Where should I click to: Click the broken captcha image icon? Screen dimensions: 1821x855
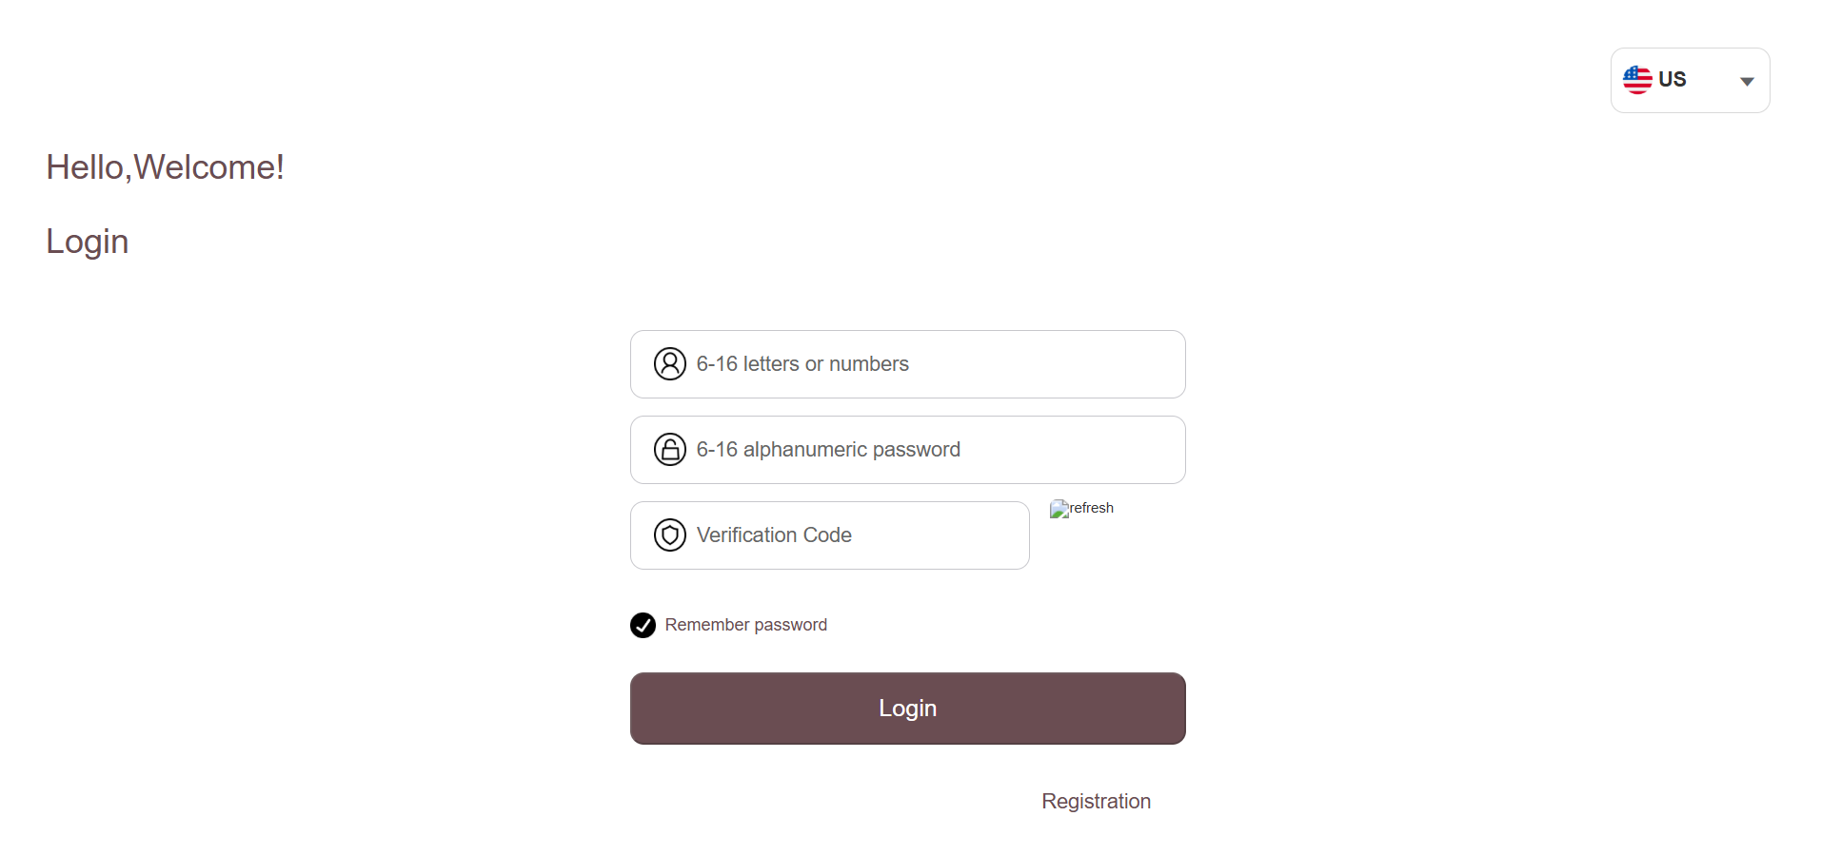(x=1059, y=510)
